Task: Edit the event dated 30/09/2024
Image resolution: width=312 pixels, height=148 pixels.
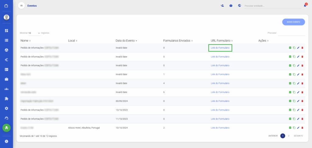Action: click(298, 101)
